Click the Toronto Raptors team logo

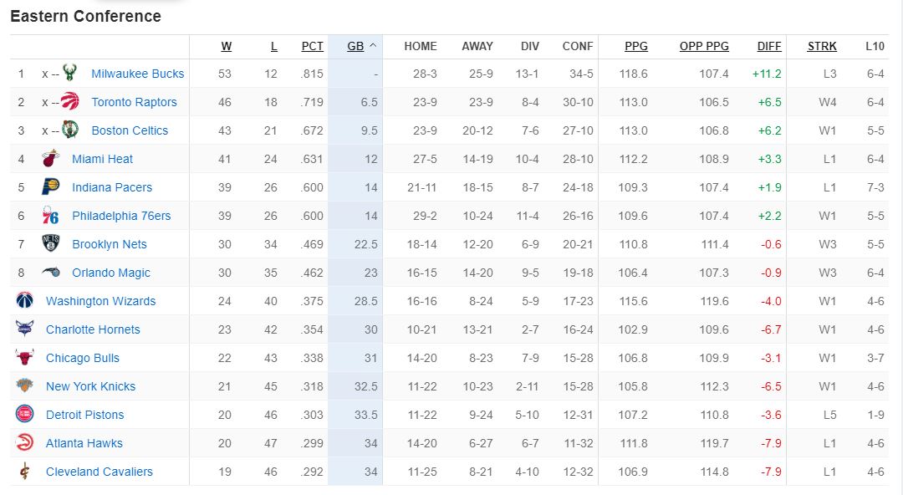(x=70, y=102)
